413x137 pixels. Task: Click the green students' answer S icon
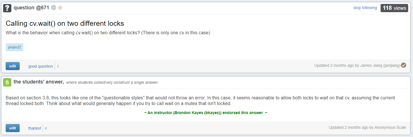click(7, 82)
